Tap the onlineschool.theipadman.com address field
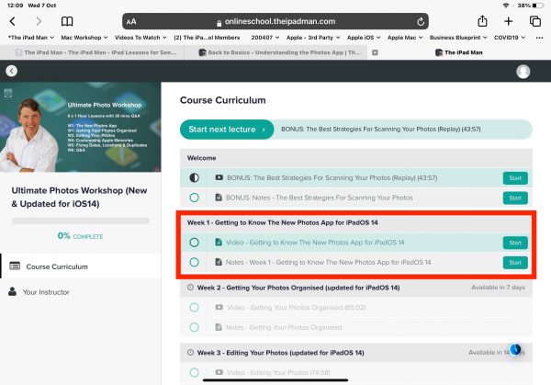 coord(275,21)
